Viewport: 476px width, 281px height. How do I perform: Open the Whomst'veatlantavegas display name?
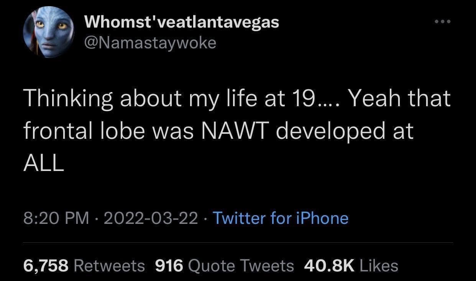[x=181, y=22]
